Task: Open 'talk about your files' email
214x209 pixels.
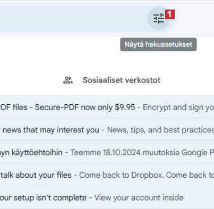Action: pos(107,175)
